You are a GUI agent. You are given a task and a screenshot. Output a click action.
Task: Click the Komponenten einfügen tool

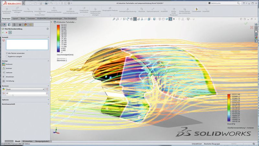tap(17, 10)
